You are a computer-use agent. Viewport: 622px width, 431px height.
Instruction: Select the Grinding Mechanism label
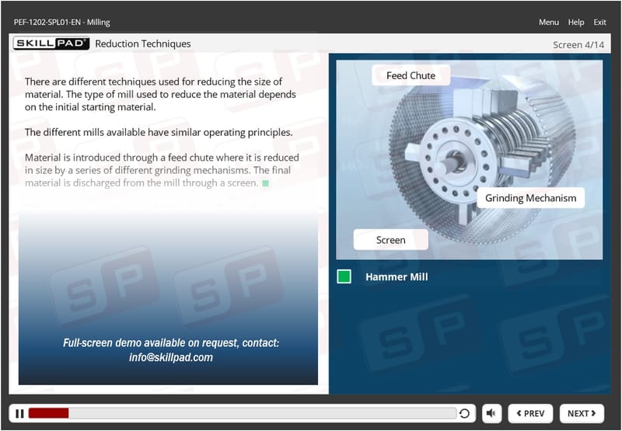[530, 198]
